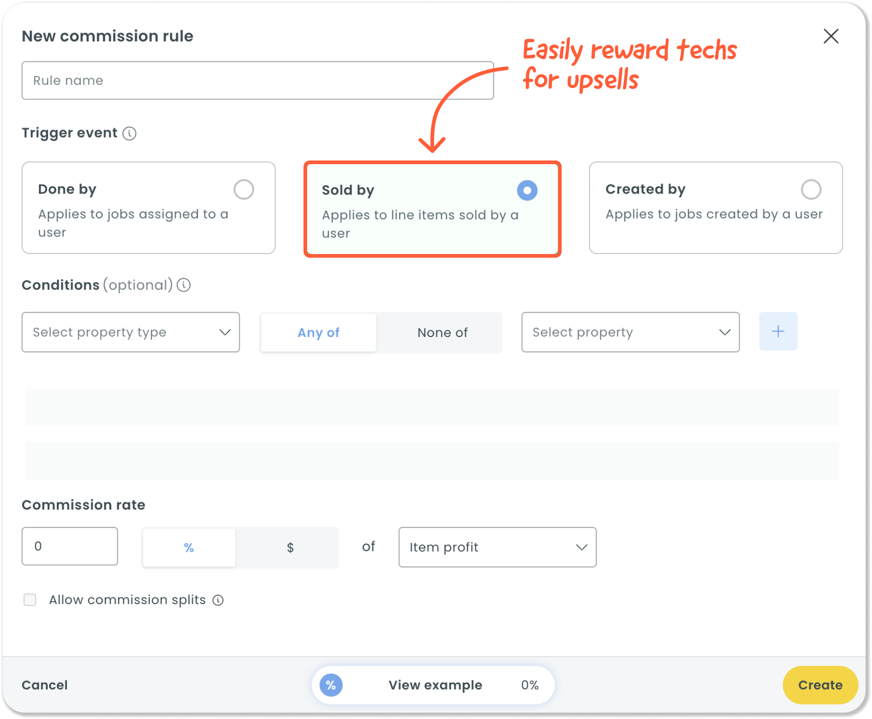Screen dimensions: 872x719
Task: Open the Select property type dropdown
Action: click(131, 332)
